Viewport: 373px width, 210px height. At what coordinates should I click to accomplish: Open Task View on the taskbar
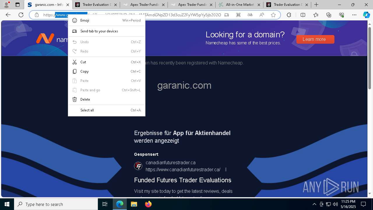[105, 204]
